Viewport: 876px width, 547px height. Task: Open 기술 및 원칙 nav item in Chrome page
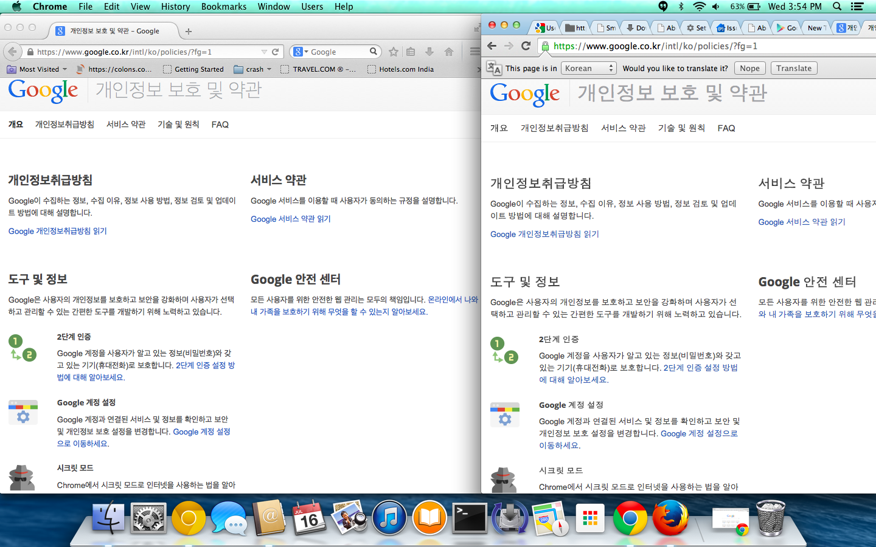pos(681,128)
